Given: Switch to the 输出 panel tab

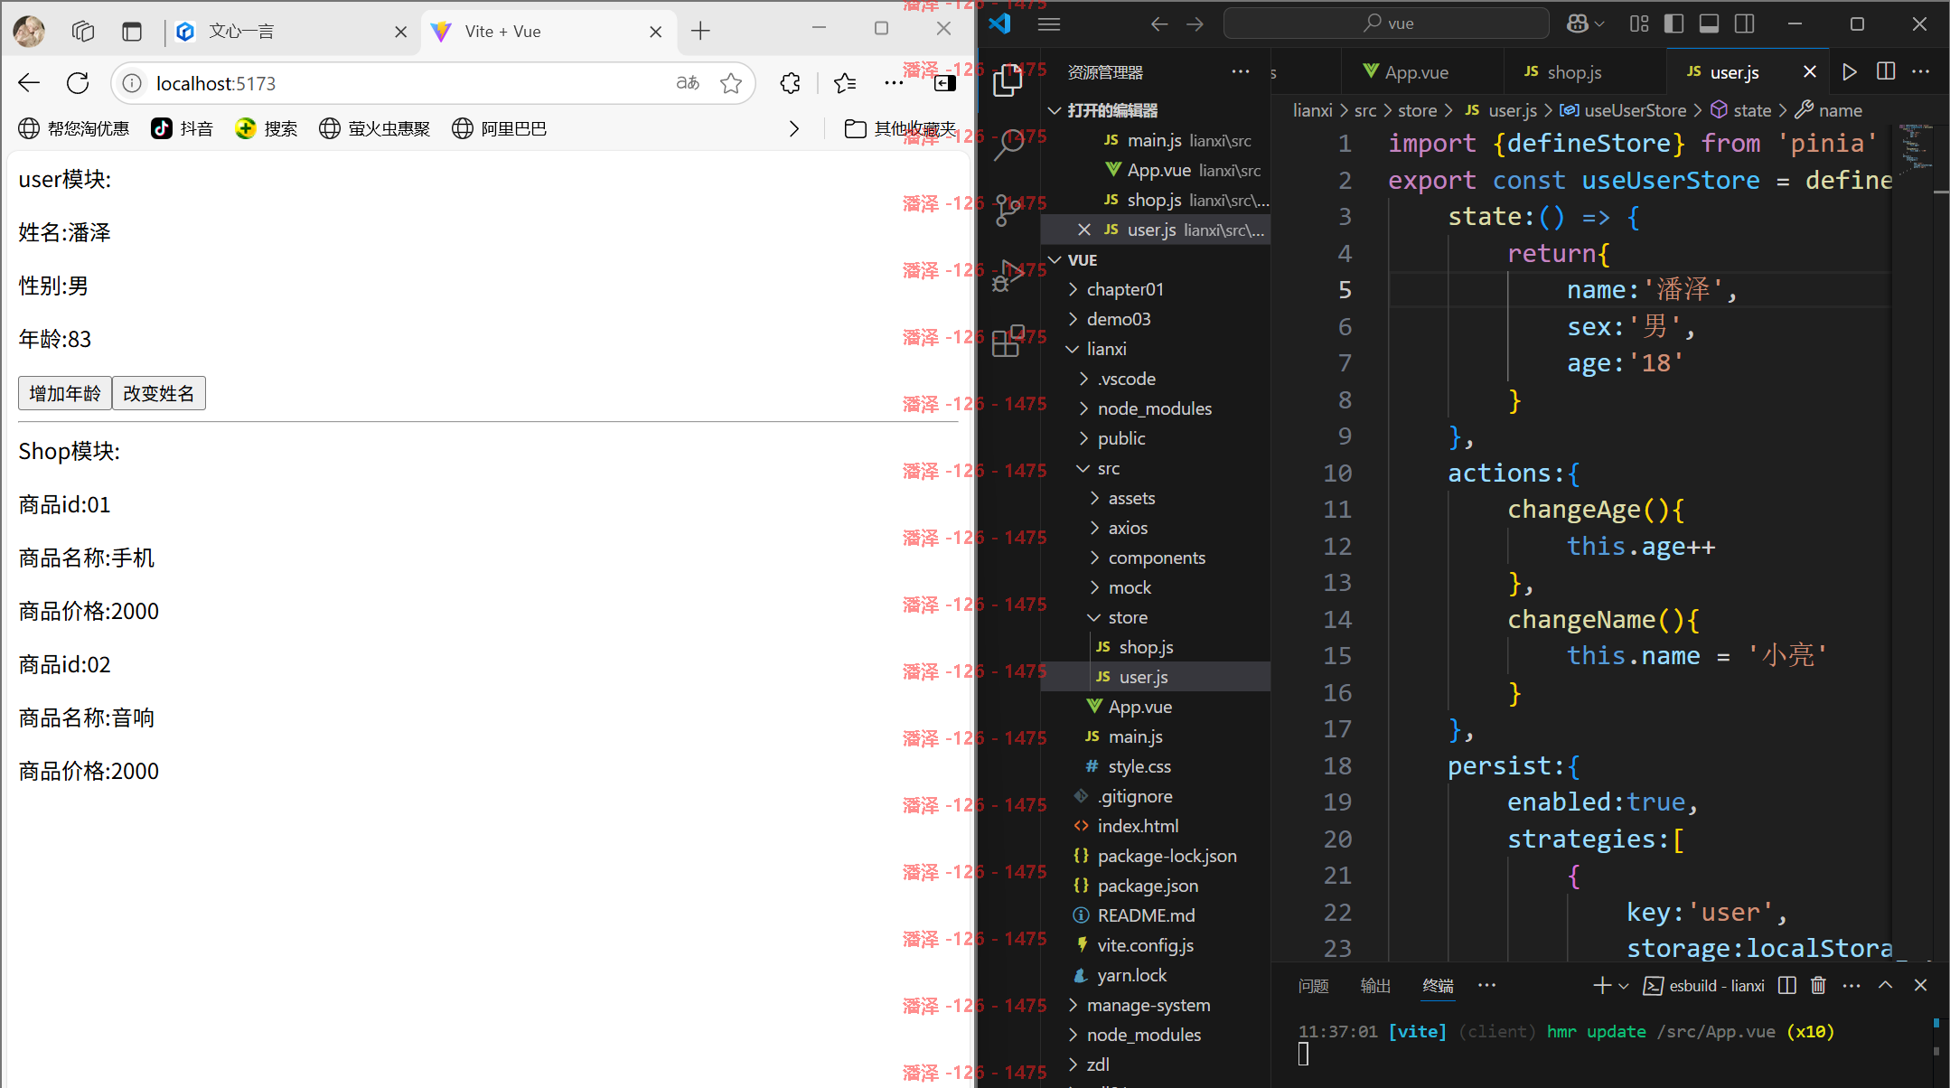Looking at the screenshot, I should (1375, 986).
